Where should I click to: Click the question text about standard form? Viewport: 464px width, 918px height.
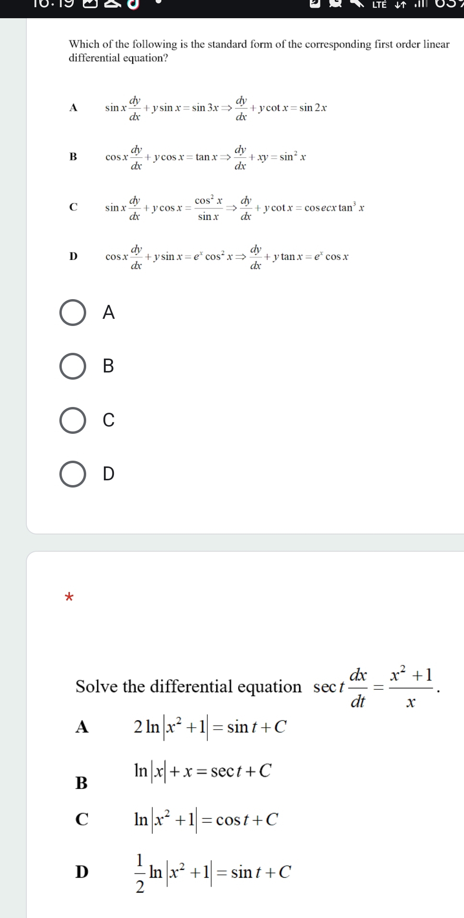tap(259, 51)
